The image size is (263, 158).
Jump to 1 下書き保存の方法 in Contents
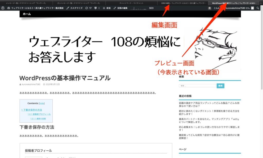coord(32,110)
